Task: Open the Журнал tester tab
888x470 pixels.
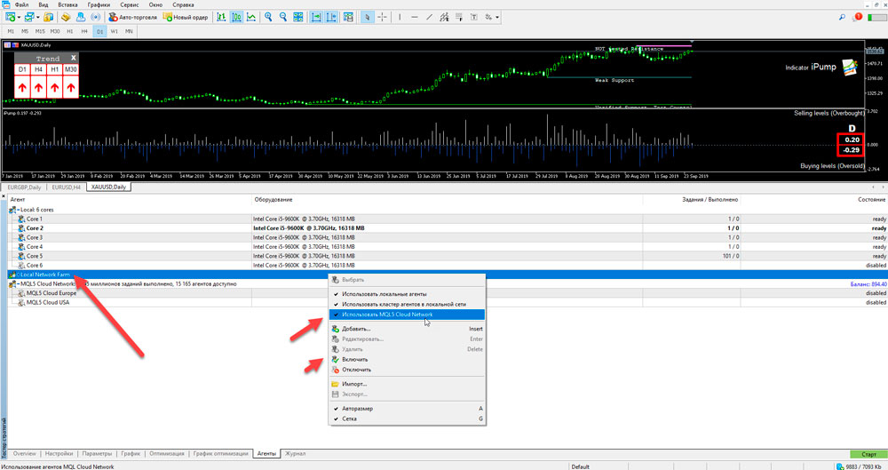Action: click(x=295, y=453)
